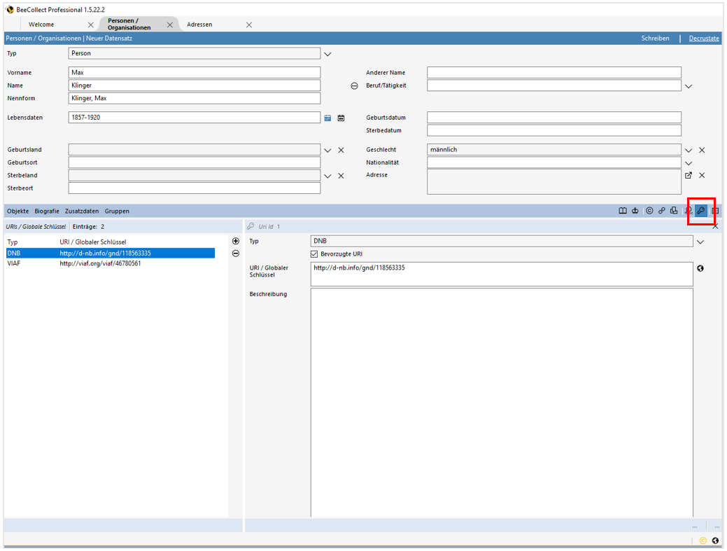This screenshot has width=727, height=551.
Task: Open the Typ dropdown showing Person
Action: pyautogui.click(x=327, y=53)
